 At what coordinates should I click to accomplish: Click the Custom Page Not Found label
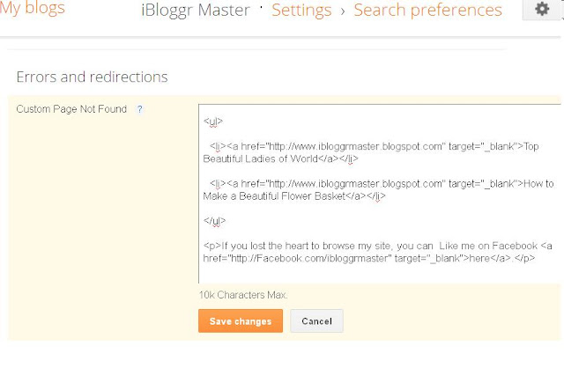[71, 109]
